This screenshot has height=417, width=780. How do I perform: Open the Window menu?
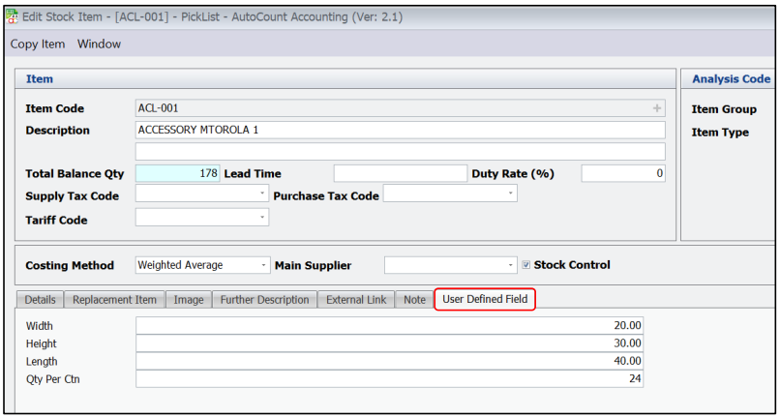99,44
